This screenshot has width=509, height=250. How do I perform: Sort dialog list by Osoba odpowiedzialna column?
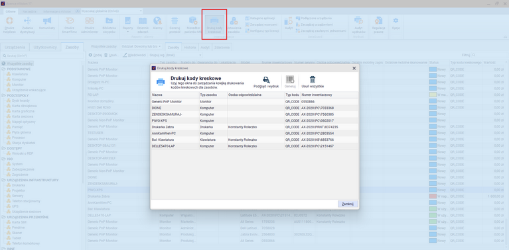click(x=255, y=95)
